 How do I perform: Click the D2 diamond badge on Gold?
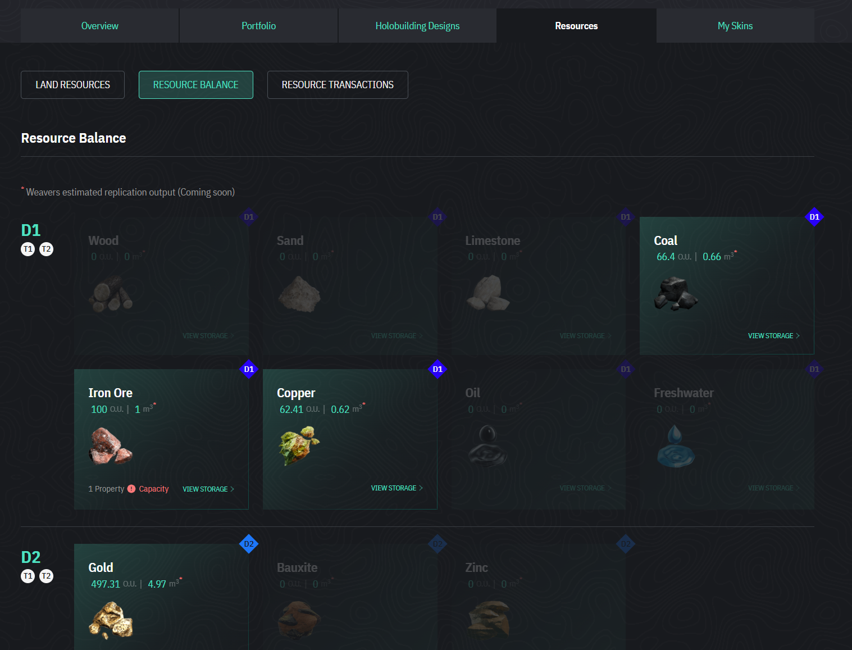tap(249, 544)
